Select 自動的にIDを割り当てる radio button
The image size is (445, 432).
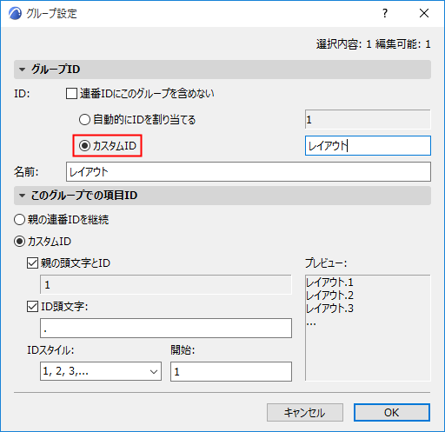click(x=84, y=119)
